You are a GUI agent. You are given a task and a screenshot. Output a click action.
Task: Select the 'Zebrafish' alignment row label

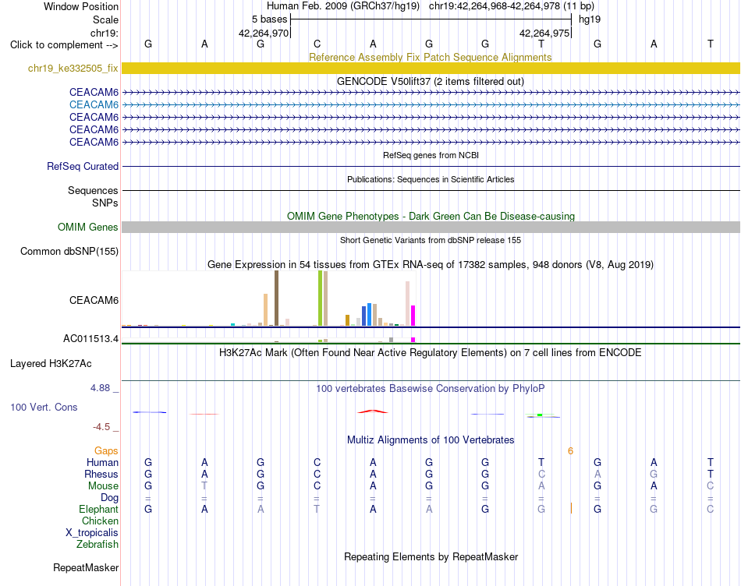[97, 544]
